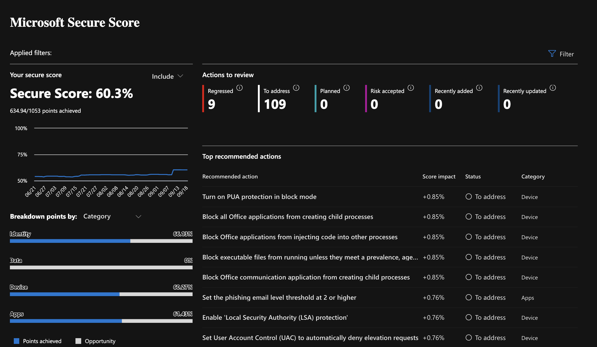Click the info icon next to Risk accepted
Screen dimensions: 597x347
(411, 88)
